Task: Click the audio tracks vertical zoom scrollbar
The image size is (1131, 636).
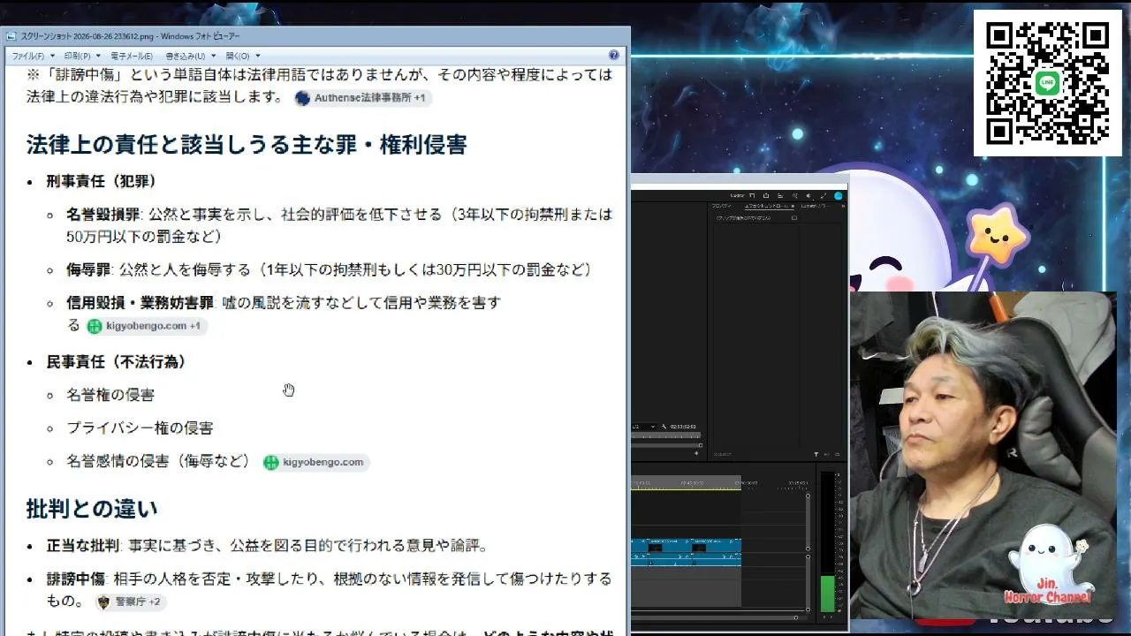Action: click(808, 584)
